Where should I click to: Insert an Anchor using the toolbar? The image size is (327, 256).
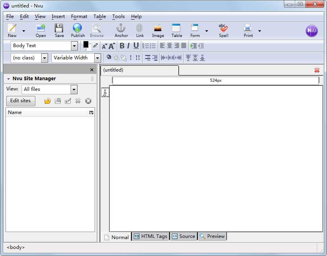[x=121, y=30]
